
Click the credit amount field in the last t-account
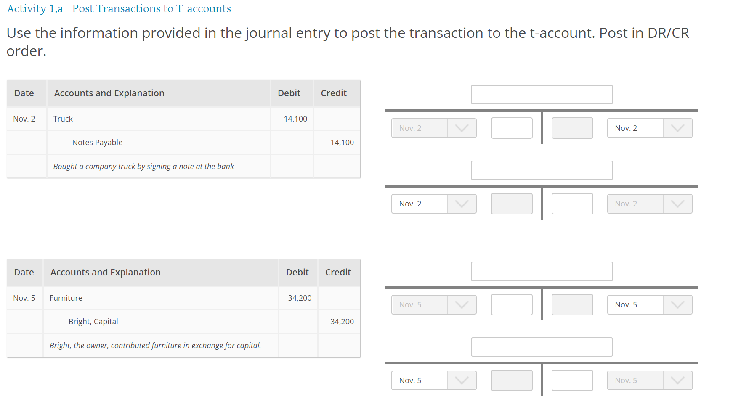coord(572,380)
